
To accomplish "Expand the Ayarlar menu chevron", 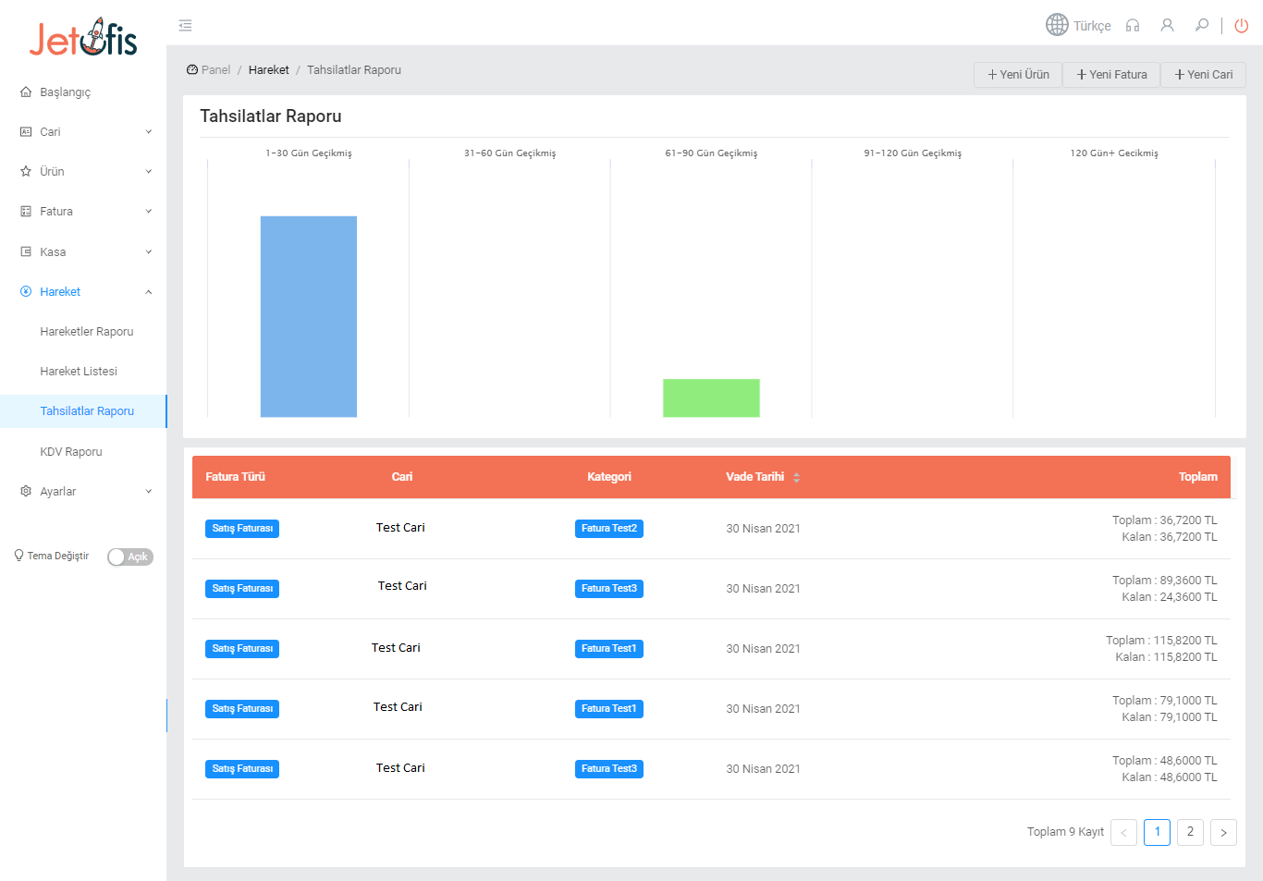I will coord(149,492).
